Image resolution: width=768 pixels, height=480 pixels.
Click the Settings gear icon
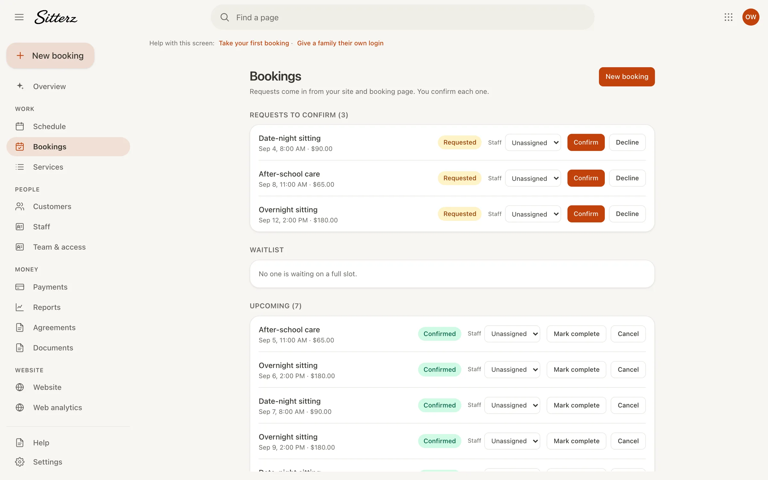point(20,462)
